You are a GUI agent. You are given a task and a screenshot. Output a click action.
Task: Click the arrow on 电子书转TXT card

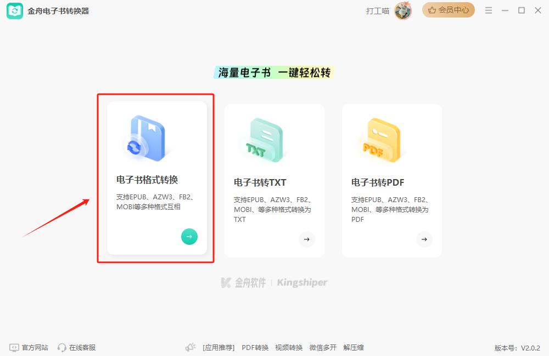pos(306,239)
